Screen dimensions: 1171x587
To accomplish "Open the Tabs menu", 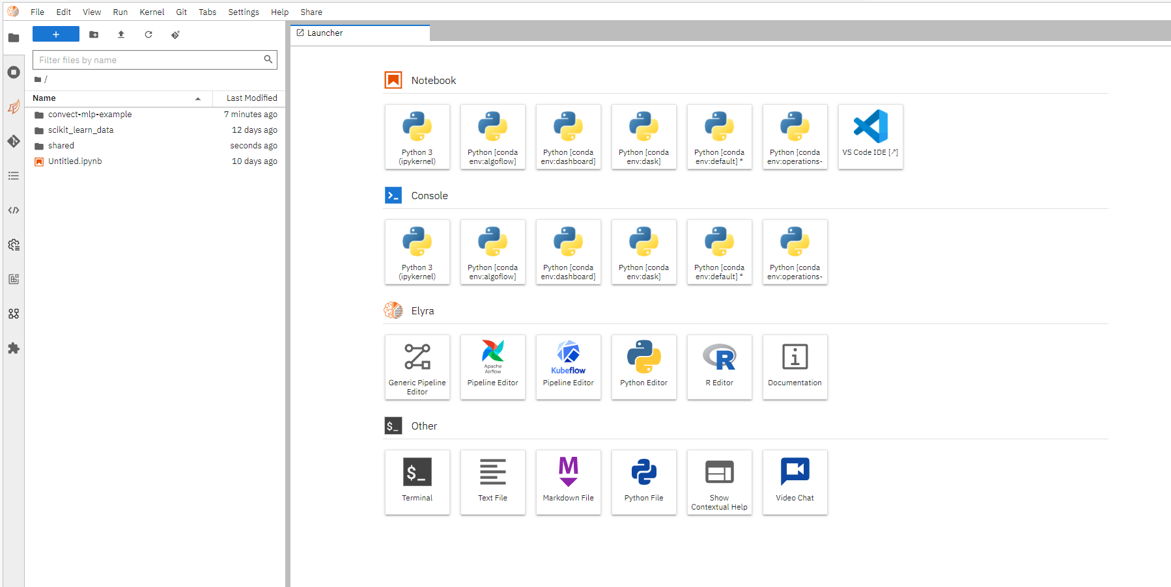I will click(x=208, y=12).
